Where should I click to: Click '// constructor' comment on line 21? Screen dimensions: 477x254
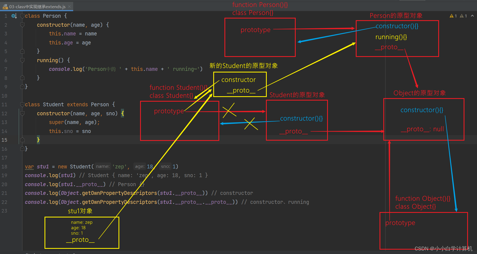point(232,193)
